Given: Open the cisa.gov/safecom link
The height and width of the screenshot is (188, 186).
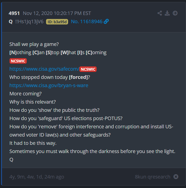Looking at the screenshot, I should click(x=44, y=69).
